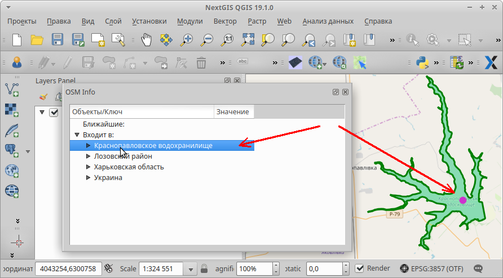Click the blue X plugin icon
The image size is (503, 278).
tap(491, 62)
